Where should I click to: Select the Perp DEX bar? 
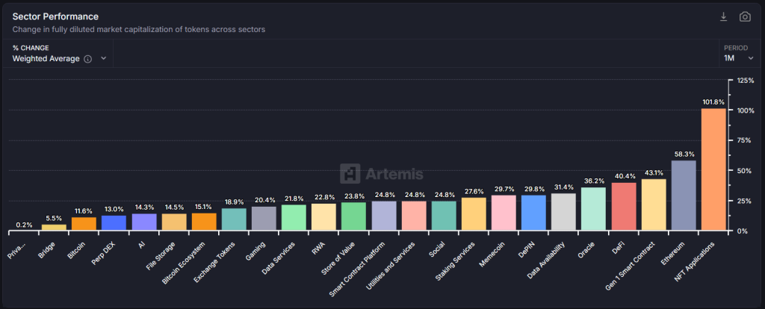pyautogui.click(x=114, y=222)
